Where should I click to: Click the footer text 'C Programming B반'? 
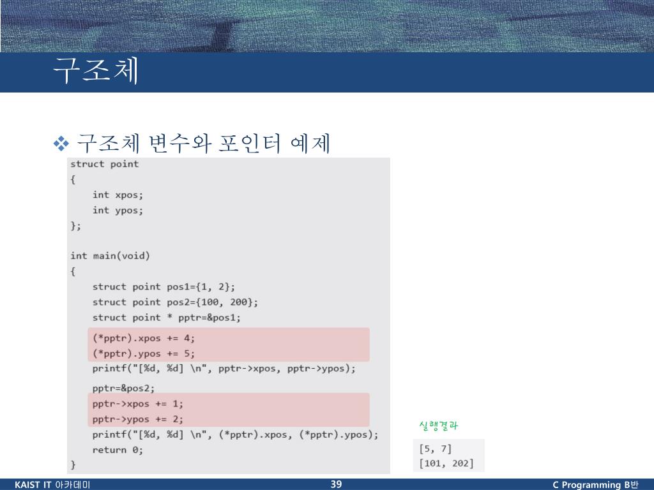[x=595, y=485]
